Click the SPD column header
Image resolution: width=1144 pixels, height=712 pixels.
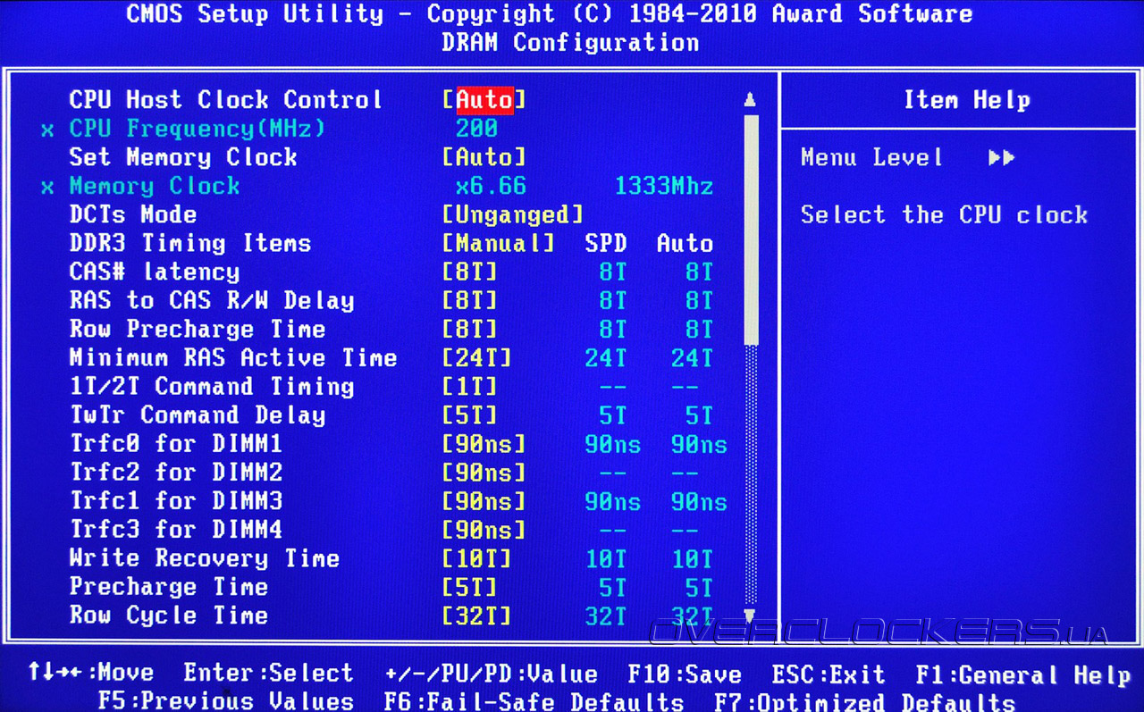(606, 243)
